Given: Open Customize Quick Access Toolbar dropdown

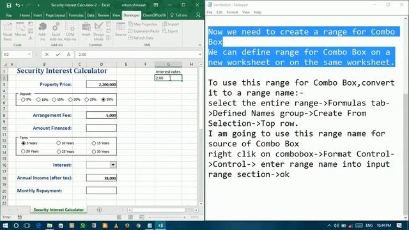Looking at the screenshot, I should pyautogui.click(x=38, y=5).
